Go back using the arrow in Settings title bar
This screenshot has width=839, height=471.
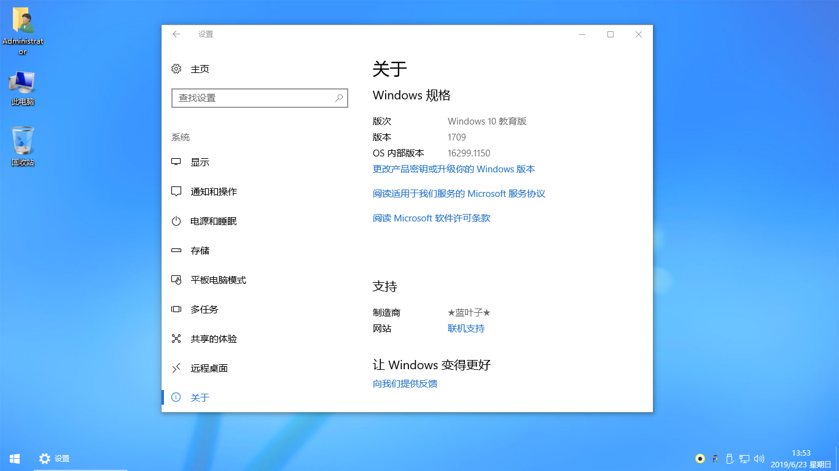point(176,34)
